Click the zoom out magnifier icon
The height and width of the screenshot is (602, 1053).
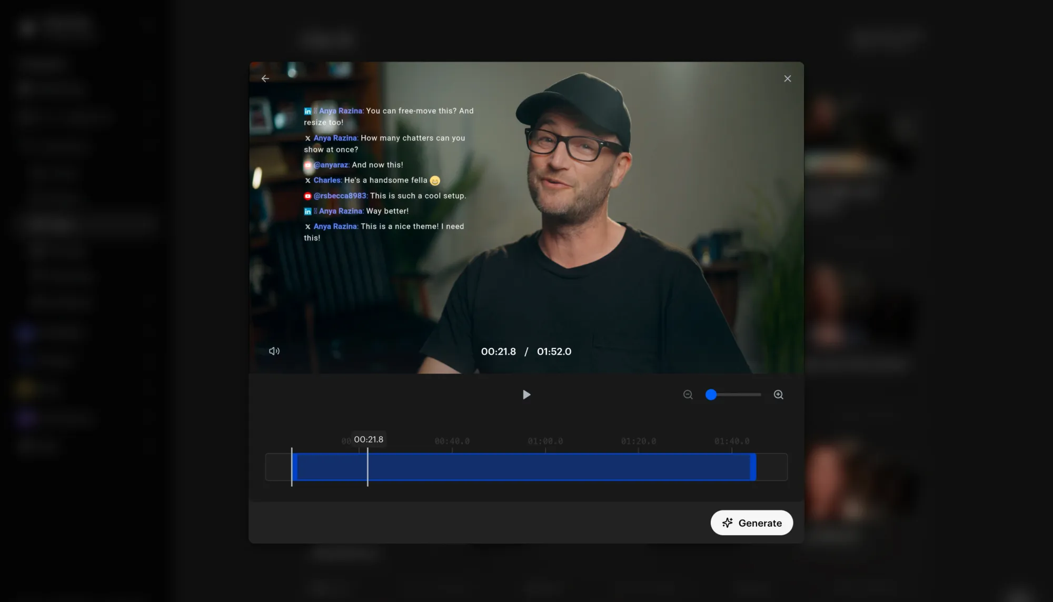click(x=688, y=395)
